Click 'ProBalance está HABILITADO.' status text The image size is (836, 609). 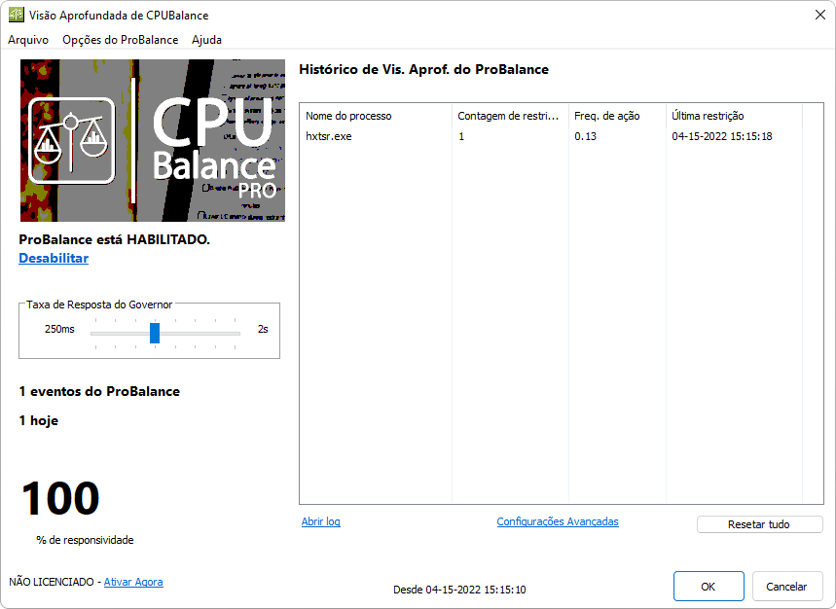tap(114, 239)
